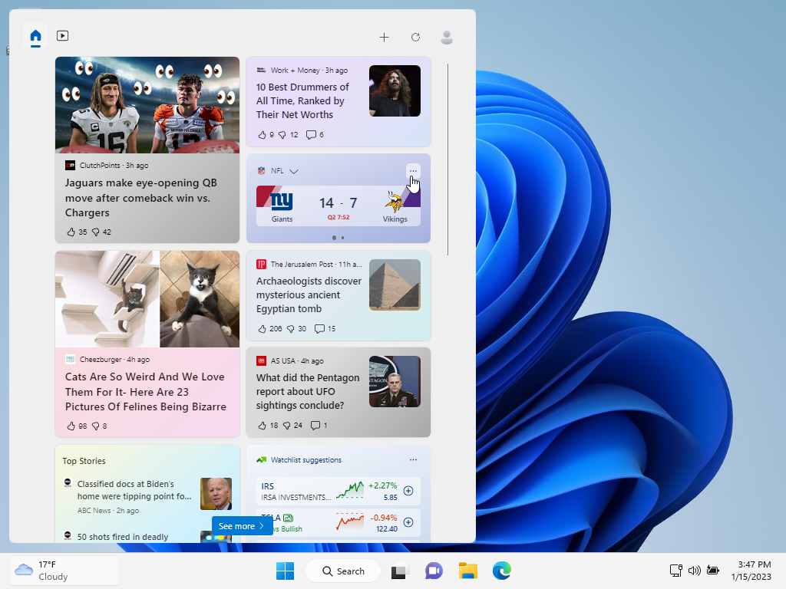
Task: Dislike the Pentagon UFO report article
Action: [x=286, y=425]
